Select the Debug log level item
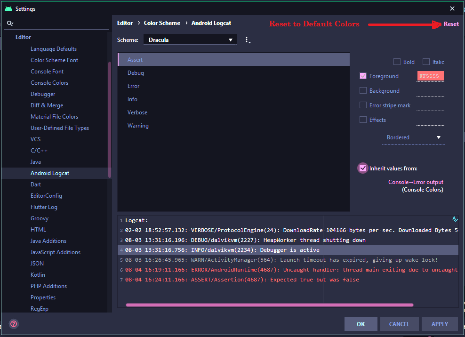Viewport: 465px width, 337px height. coord(136,73)
